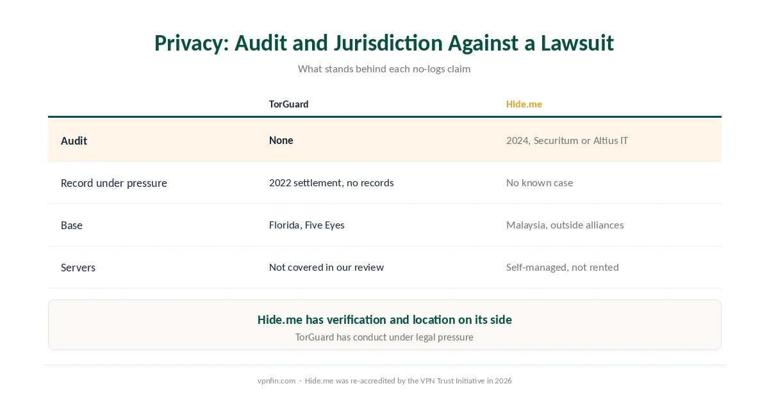769x393 pixels.
Task: Click the title 'Privacy: Audit and Jurisdiction Against a Lawsuit'
Action: point(384,43)
